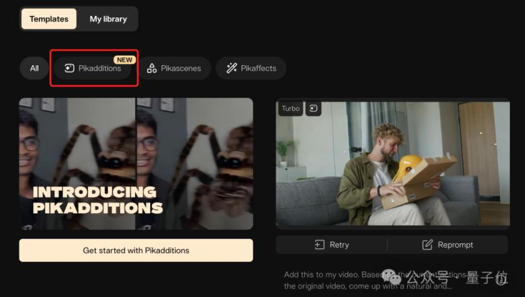Click the Retry button
The width and height of the screenshot is (525, 297).
[331, 244]
